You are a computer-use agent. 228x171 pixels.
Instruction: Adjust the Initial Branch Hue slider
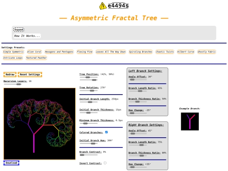[x=89, y=144]
